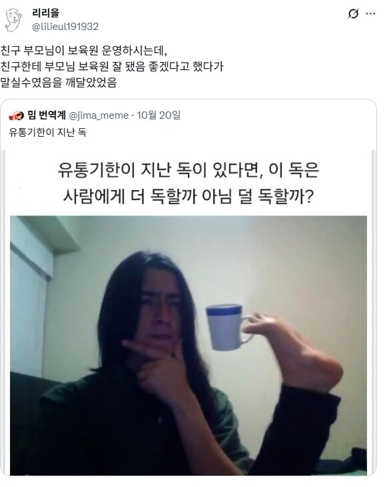Open the Grok slashed-circle icon
The width and height of the screenshot is (385, 487).
pos(353,13)
